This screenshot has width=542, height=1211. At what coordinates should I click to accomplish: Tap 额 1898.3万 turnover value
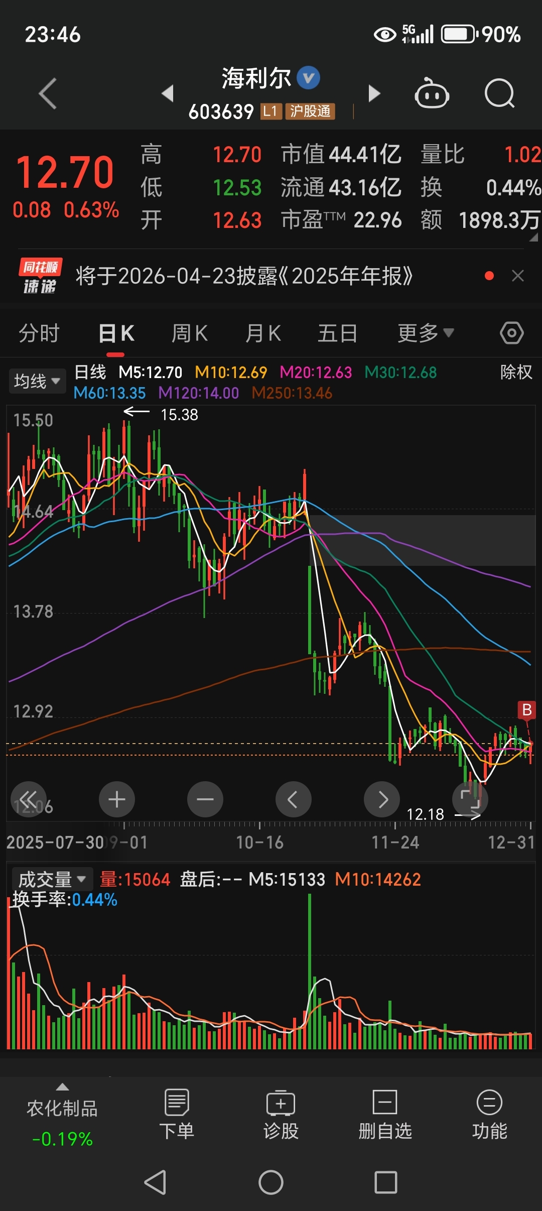(481, 220)
